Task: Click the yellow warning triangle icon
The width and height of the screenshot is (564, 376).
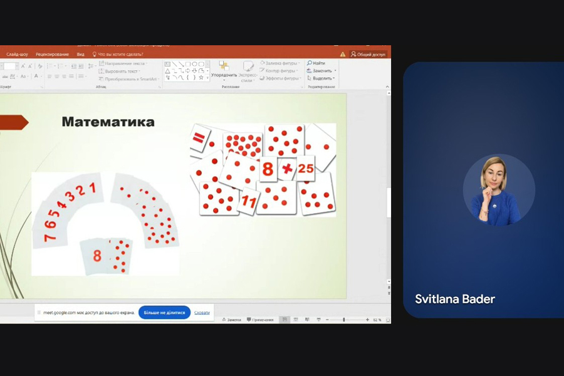Action: point(343,55)
